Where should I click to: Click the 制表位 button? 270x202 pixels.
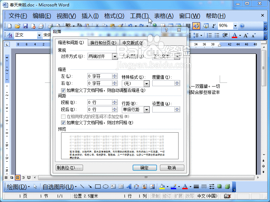[x=69, y=167]
